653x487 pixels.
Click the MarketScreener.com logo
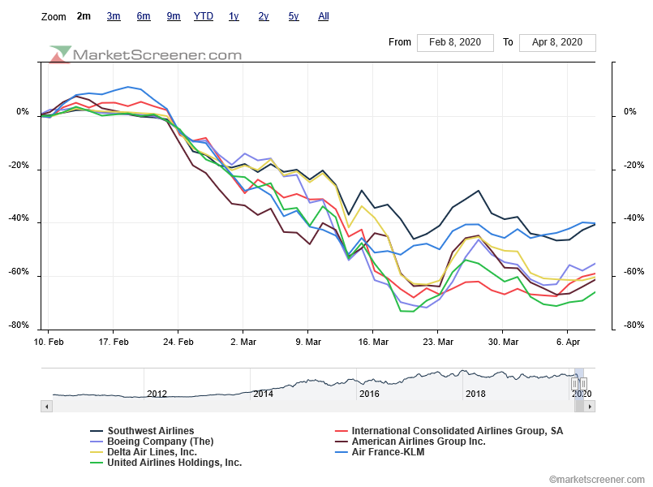tap(145, 54)
